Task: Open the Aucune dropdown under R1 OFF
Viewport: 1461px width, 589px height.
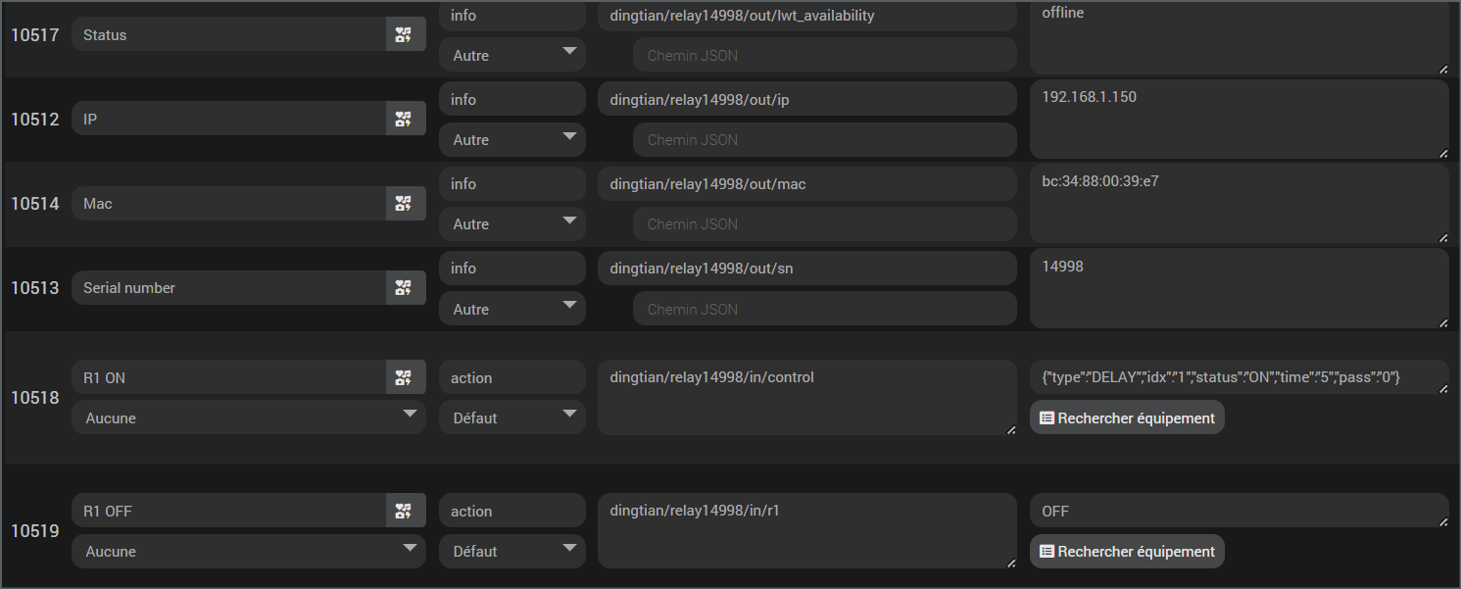Action: (x=248, y=552)
